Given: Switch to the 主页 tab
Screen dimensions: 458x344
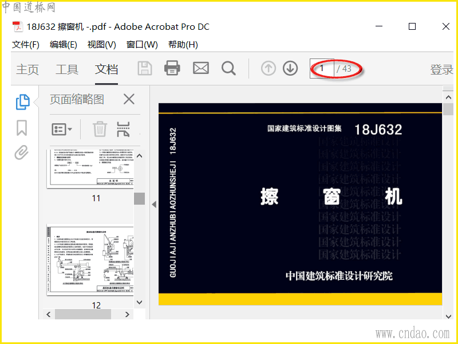Looking at the screenshot, I should [x=27, y=69].
